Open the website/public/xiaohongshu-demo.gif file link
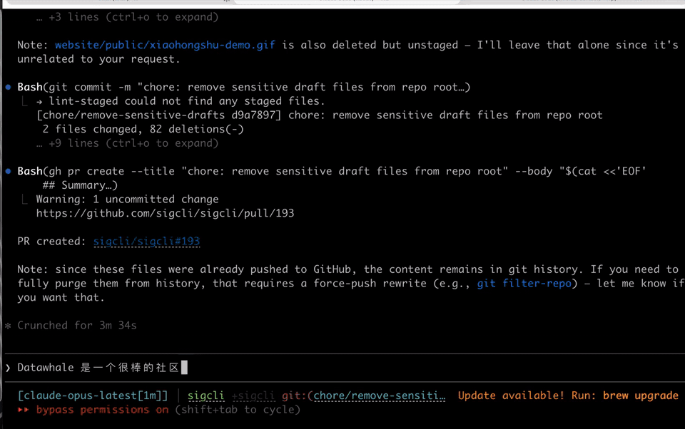685x429 pixels. pos(165,45)
